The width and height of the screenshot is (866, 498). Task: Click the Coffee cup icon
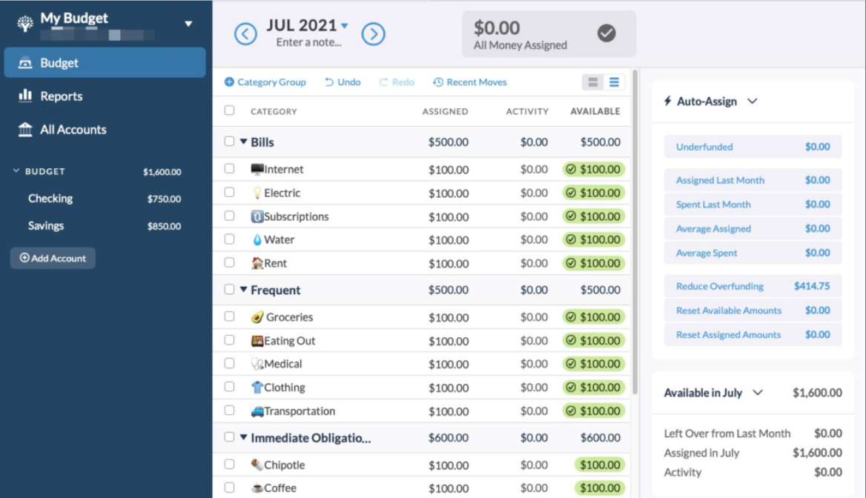pyautogui.click(x=257, y=488)
